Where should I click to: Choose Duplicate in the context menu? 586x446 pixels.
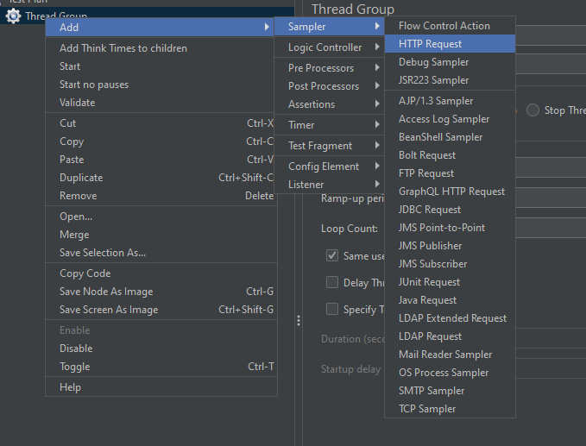[161, 178]
